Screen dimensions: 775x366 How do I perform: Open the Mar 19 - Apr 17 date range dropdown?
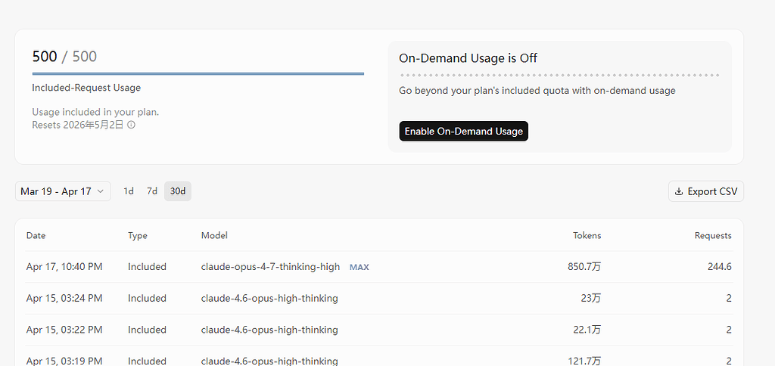click(63, 191)
